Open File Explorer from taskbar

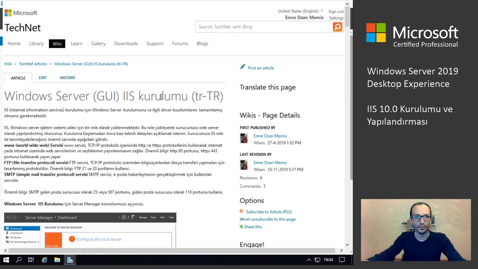click(57, 260)
